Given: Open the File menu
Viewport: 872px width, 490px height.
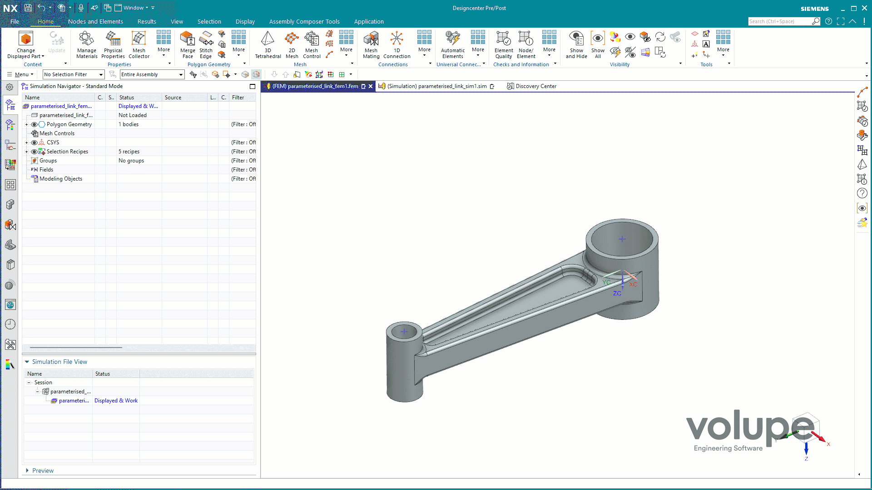Looking at the screenshot, I should (x=15, y=21).
